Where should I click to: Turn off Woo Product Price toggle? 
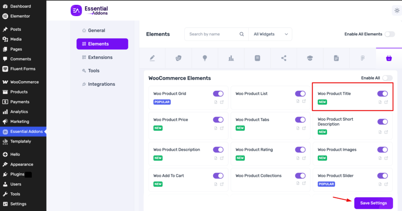(218, 120)
